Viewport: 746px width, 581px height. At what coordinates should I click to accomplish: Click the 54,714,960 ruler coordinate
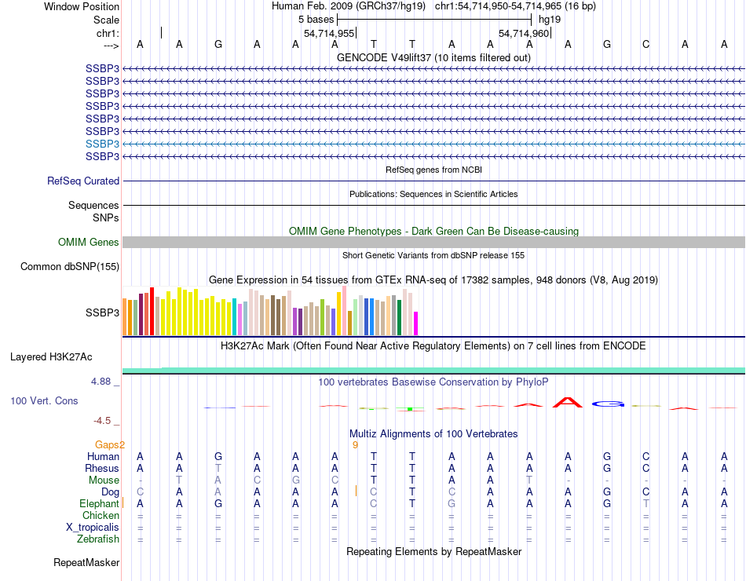click(x=524, y=33)
